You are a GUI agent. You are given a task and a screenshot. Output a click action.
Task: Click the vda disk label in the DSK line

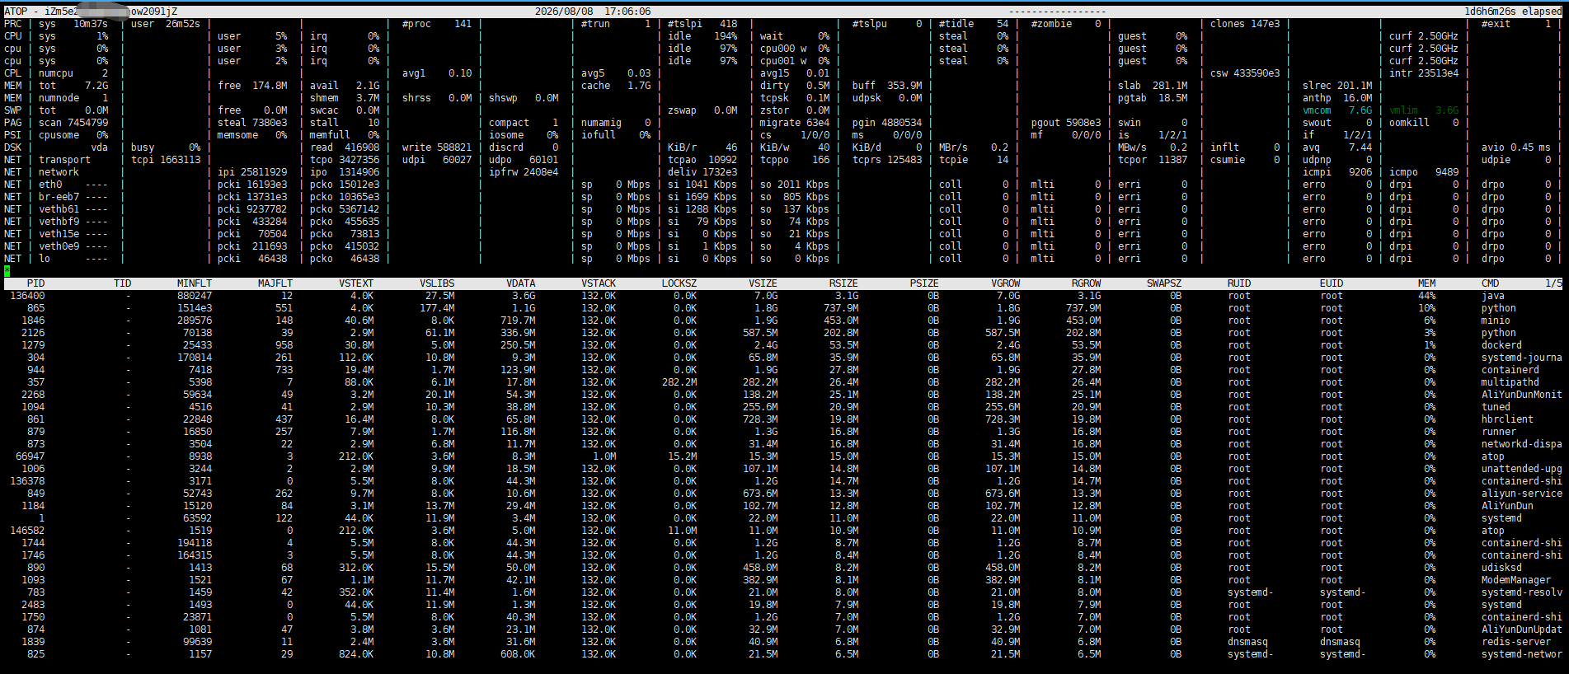tap(99, 147)
